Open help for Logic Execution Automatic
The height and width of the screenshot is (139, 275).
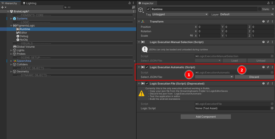263,67
